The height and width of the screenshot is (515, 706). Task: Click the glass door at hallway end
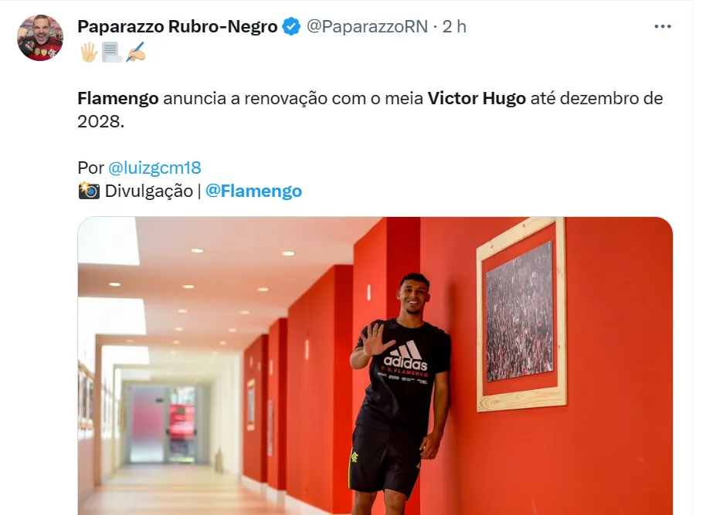pyautogui.click(x=162, y=424)
